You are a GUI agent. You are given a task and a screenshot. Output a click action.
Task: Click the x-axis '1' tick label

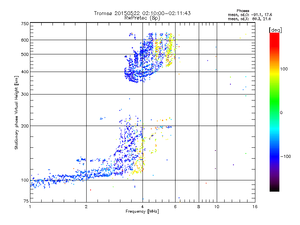pos(30,207)
